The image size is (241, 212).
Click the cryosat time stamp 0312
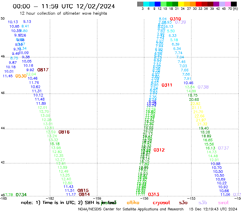(x=159, y=150)
